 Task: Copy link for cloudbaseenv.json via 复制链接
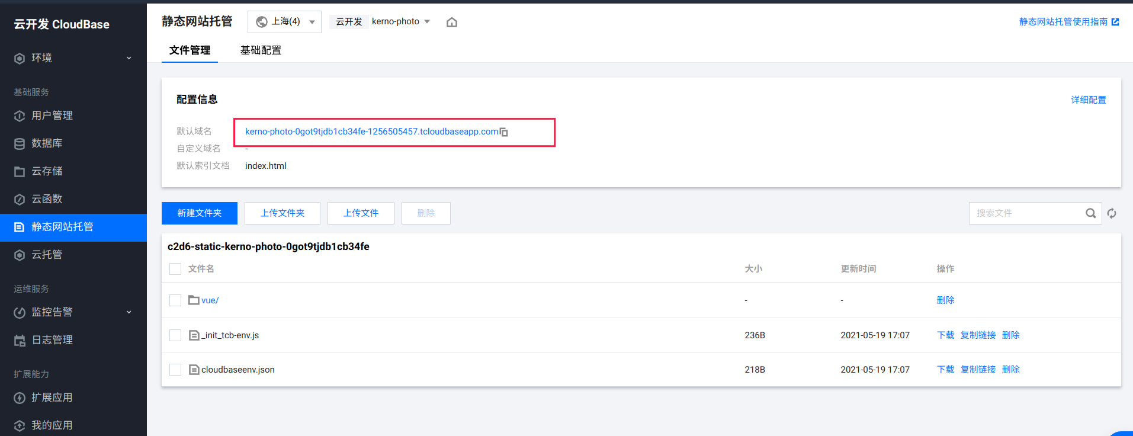click(978, 370)
